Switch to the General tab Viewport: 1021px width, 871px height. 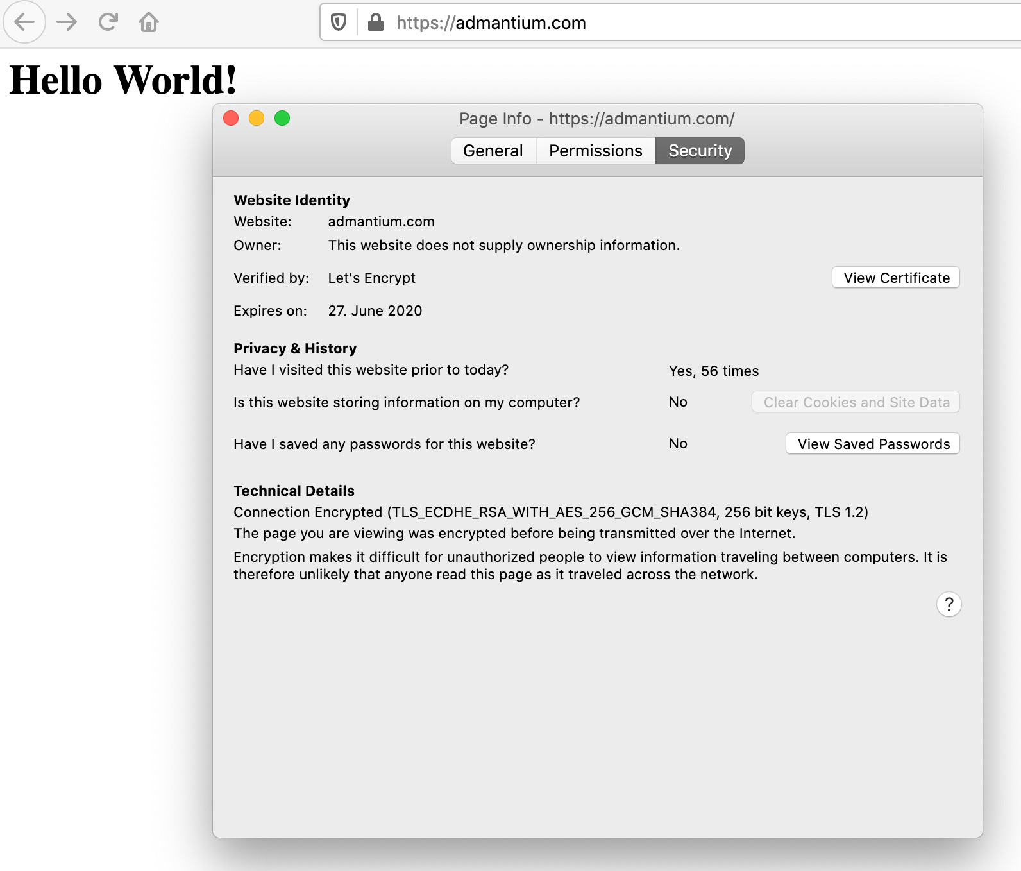point(494,151)
